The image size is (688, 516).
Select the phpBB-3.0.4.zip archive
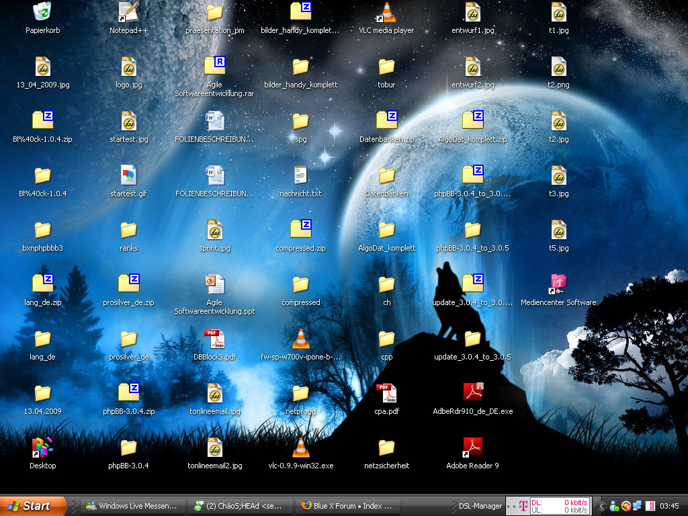(x=128, y=392)
